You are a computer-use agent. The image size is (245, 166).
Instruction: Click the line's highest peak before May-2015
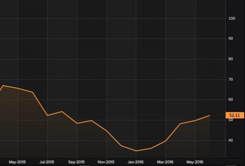pos(3,85)
